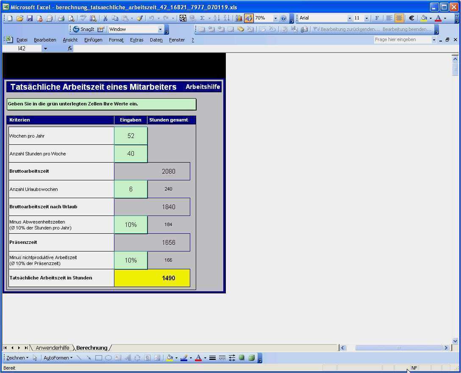Select the yellow result cell 1490
461x373 pixels.
[x=152, y=278]
